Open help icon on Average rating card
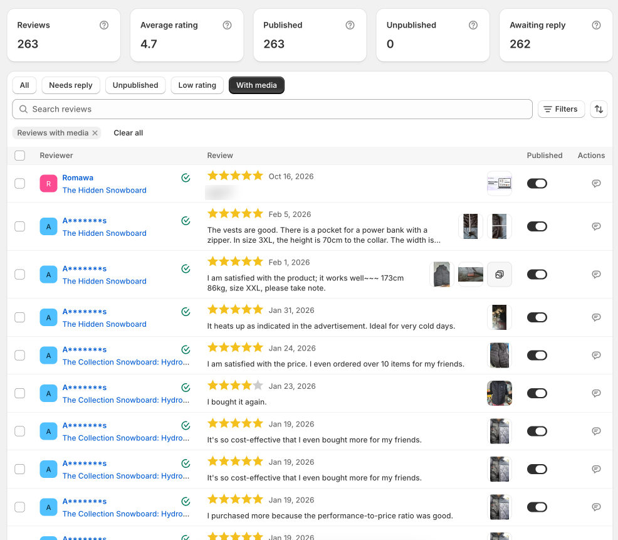 point(227,25)
